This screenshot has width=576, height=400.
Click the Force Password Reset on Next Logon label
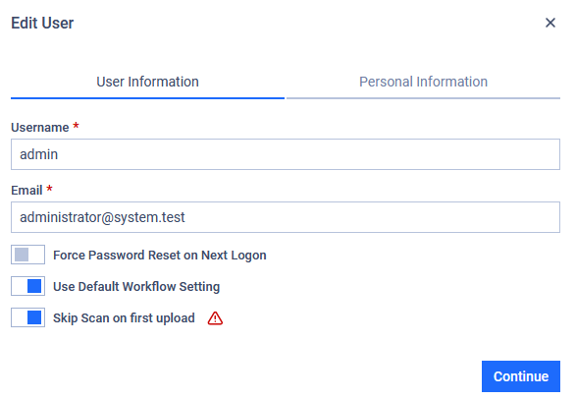click(160, 255)
